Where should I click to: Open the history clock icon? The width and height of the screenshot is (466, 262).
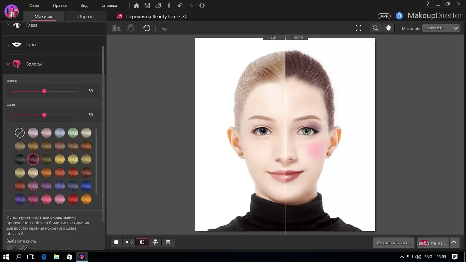pyautogui.click(x=147, y=28)
